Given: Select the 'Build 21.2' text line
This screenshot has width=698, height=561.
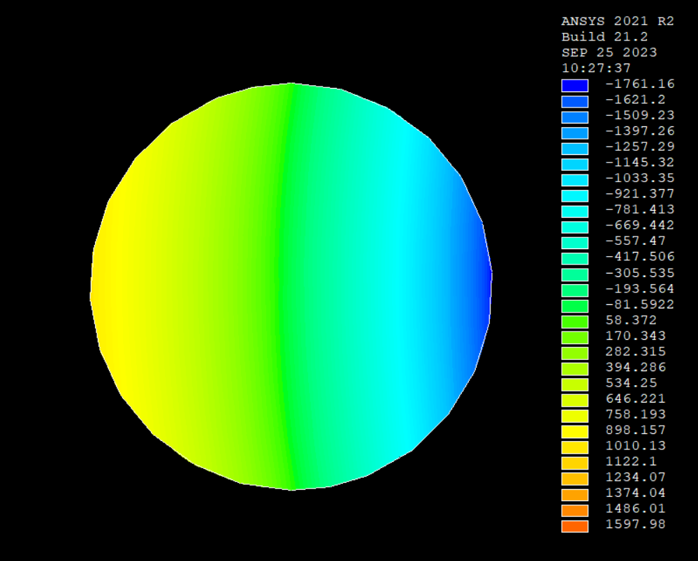Looking at the screenshot, I should pyautogui.click(x=604, y=37).
